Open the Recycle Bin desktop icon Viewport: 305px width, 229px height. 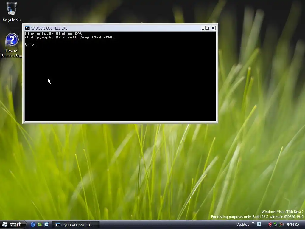tap(12, 12)
